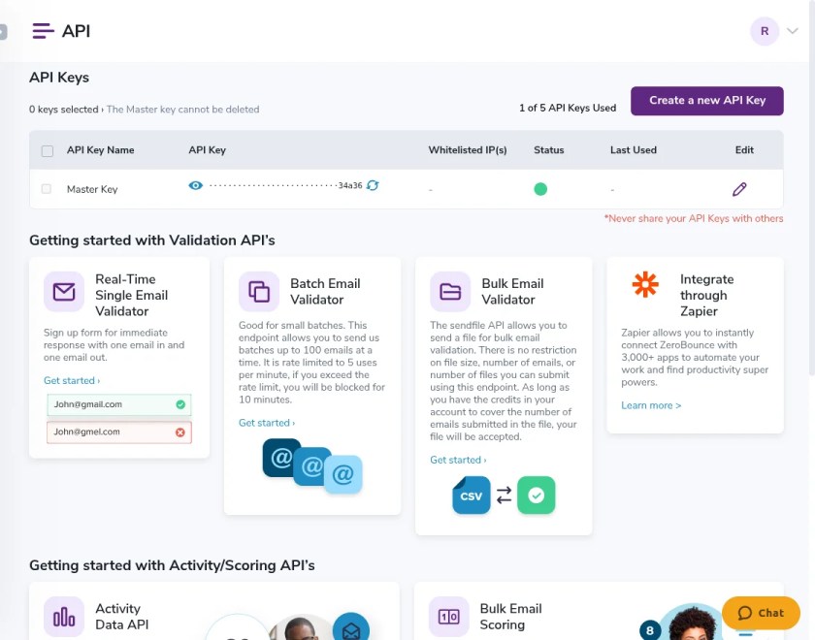The height and width of the screenshot is (640, 815).
Task: Click the Status column header
Action: (x=549, y=150)
